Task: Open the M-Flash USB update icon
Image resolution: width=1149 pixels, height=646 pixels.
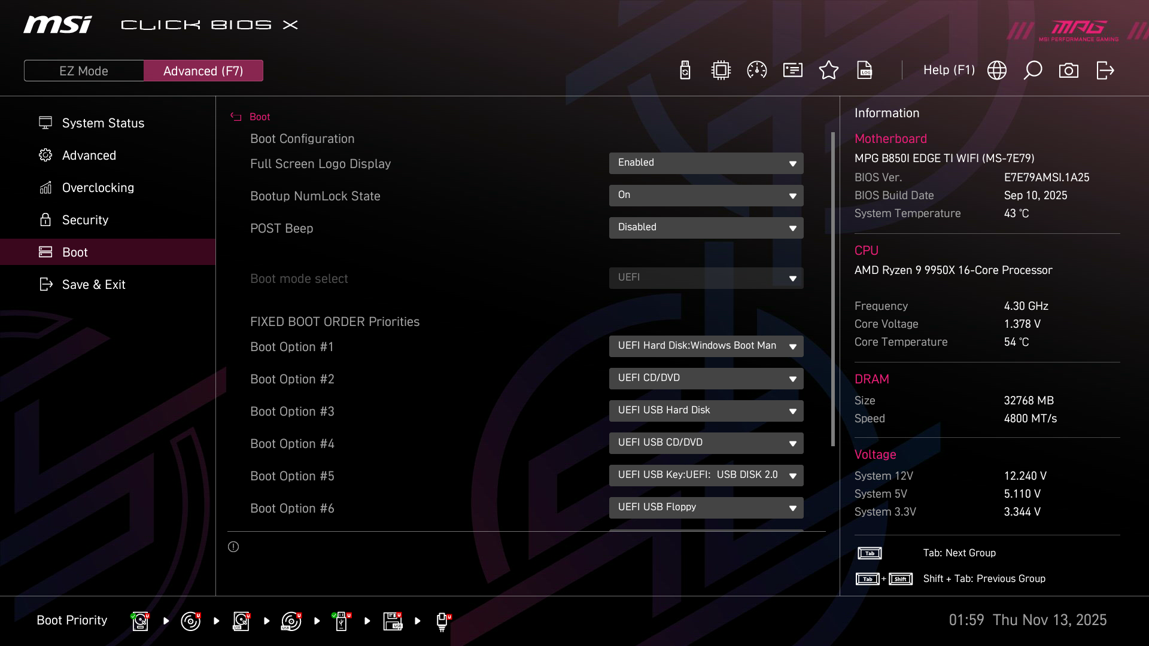Action: coord(685,71)
